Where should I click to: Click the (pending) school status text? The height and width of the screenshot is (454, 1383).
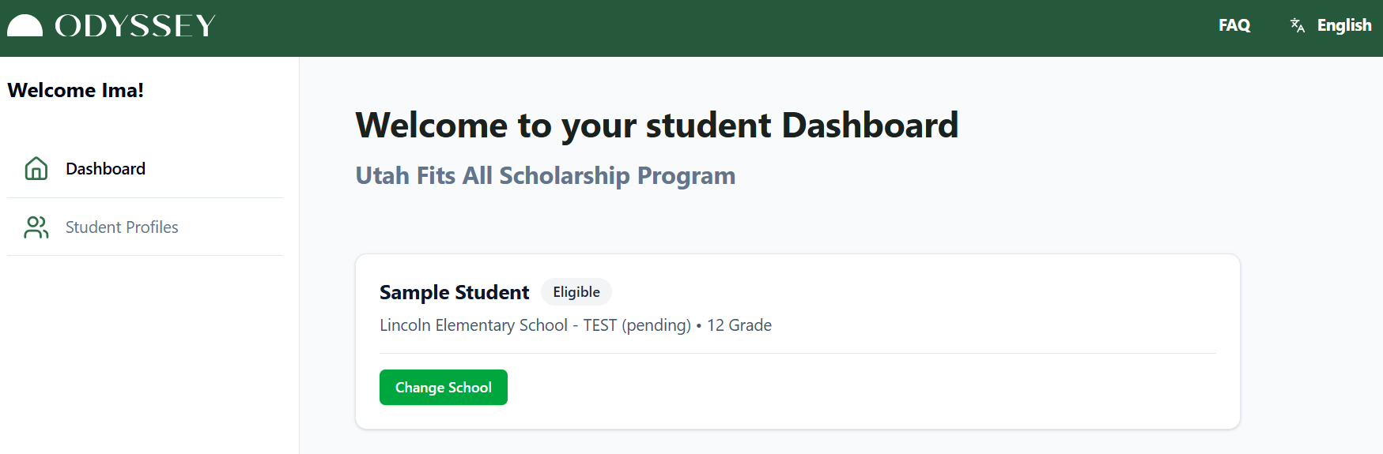[656, 325]
